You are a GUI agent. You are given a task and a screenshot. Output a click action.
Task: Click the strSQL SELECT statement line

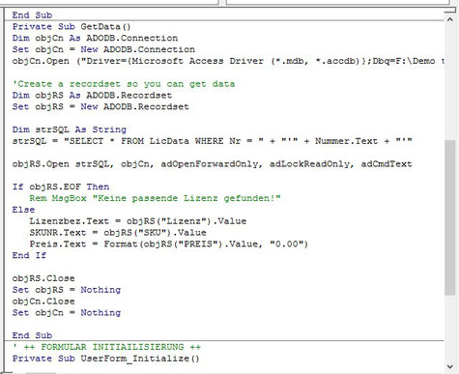click(212, 141)
